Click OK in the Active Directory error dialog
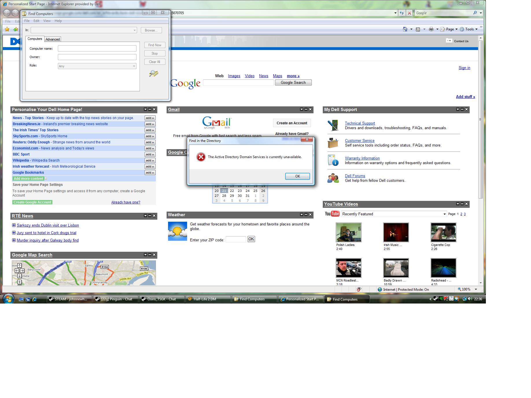This screenshot has width=531, height=398. tap(297, 176)
